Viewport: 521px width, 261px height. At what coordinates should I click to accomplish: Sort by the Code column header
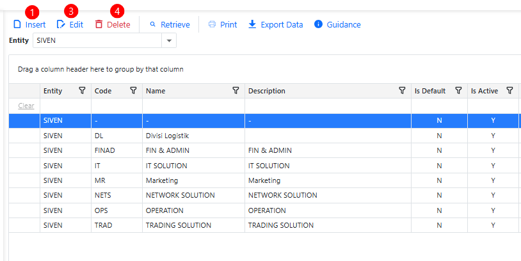[103, 91]
